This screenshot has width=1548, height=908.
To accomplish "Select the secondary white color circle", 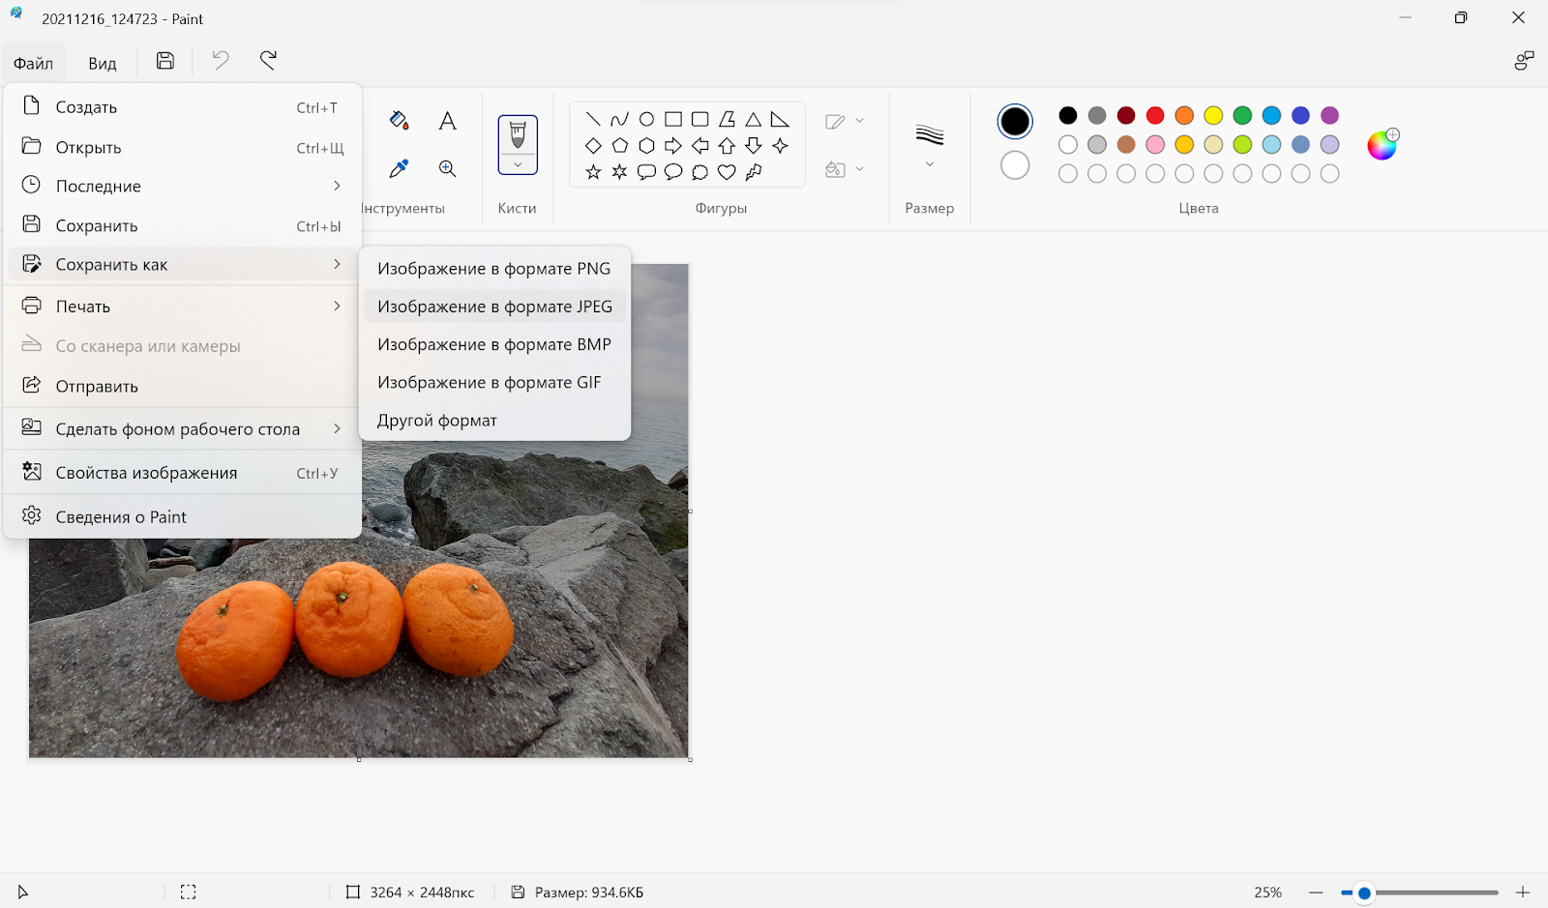I will coord(1015,165).
